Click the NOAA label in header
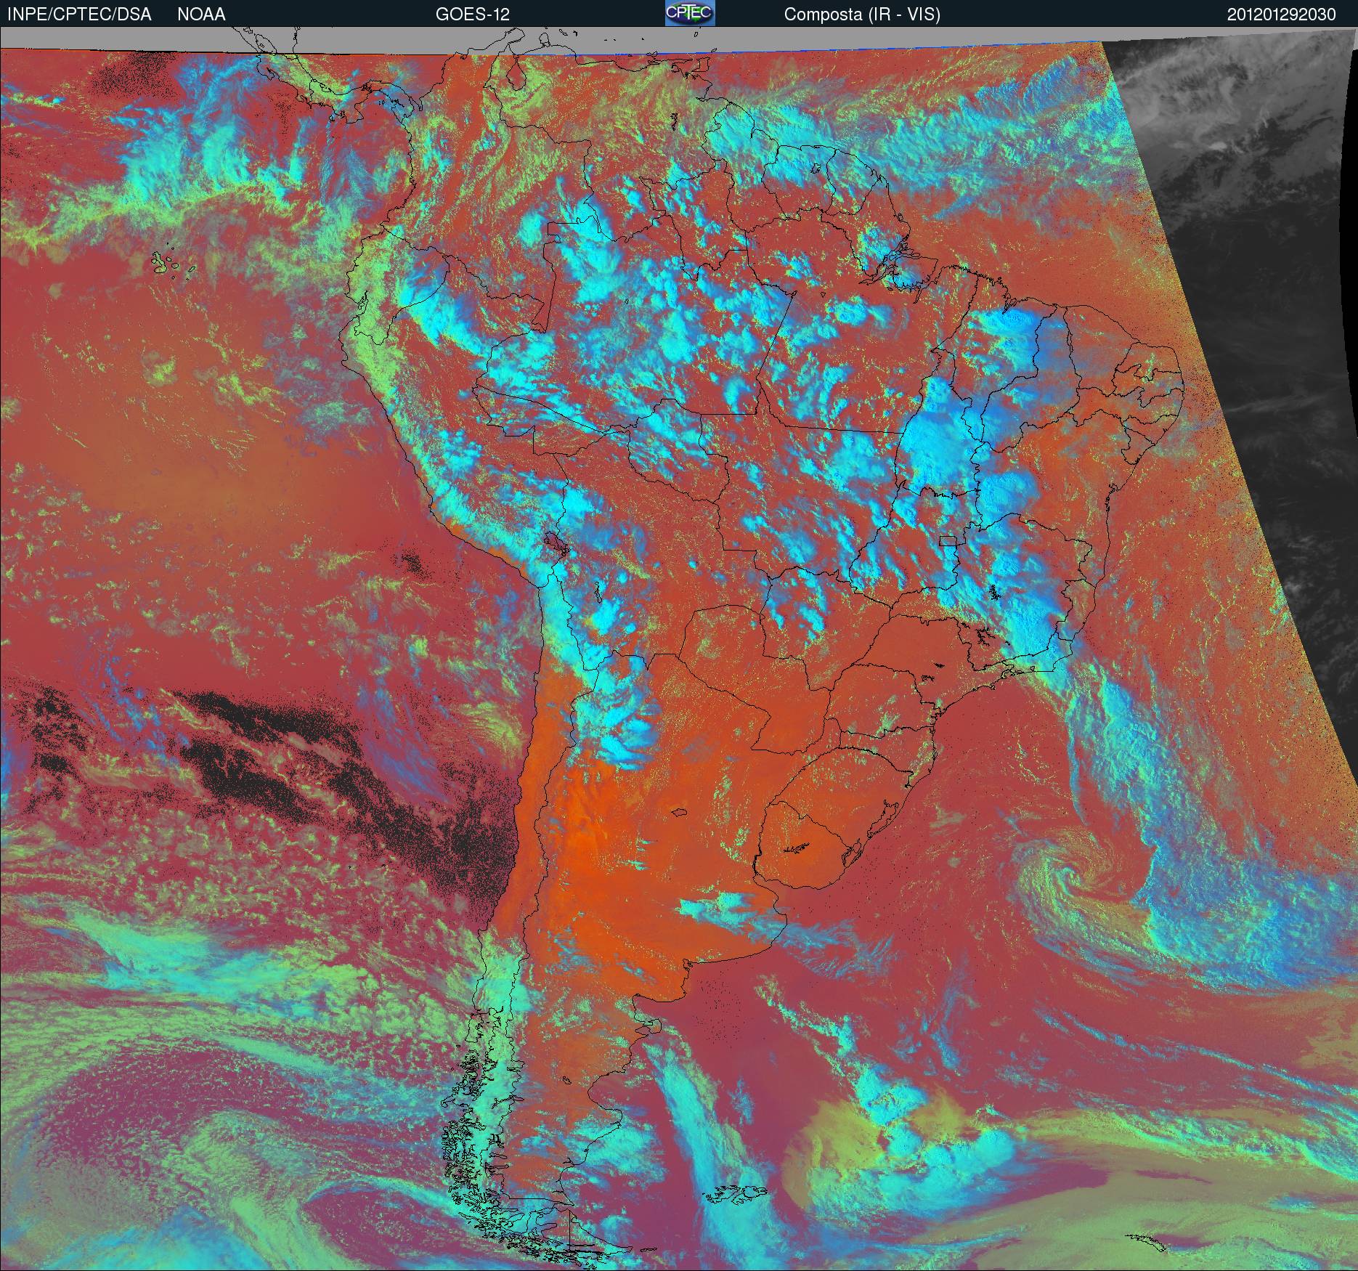Viewport: 1358px width, 1271px height. [x=201, y=15]
